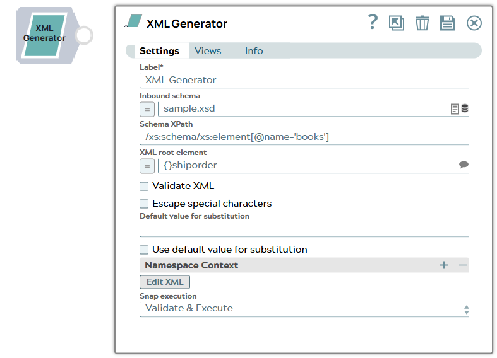
Task: Check Escape special characters
Action: (144, 204)
